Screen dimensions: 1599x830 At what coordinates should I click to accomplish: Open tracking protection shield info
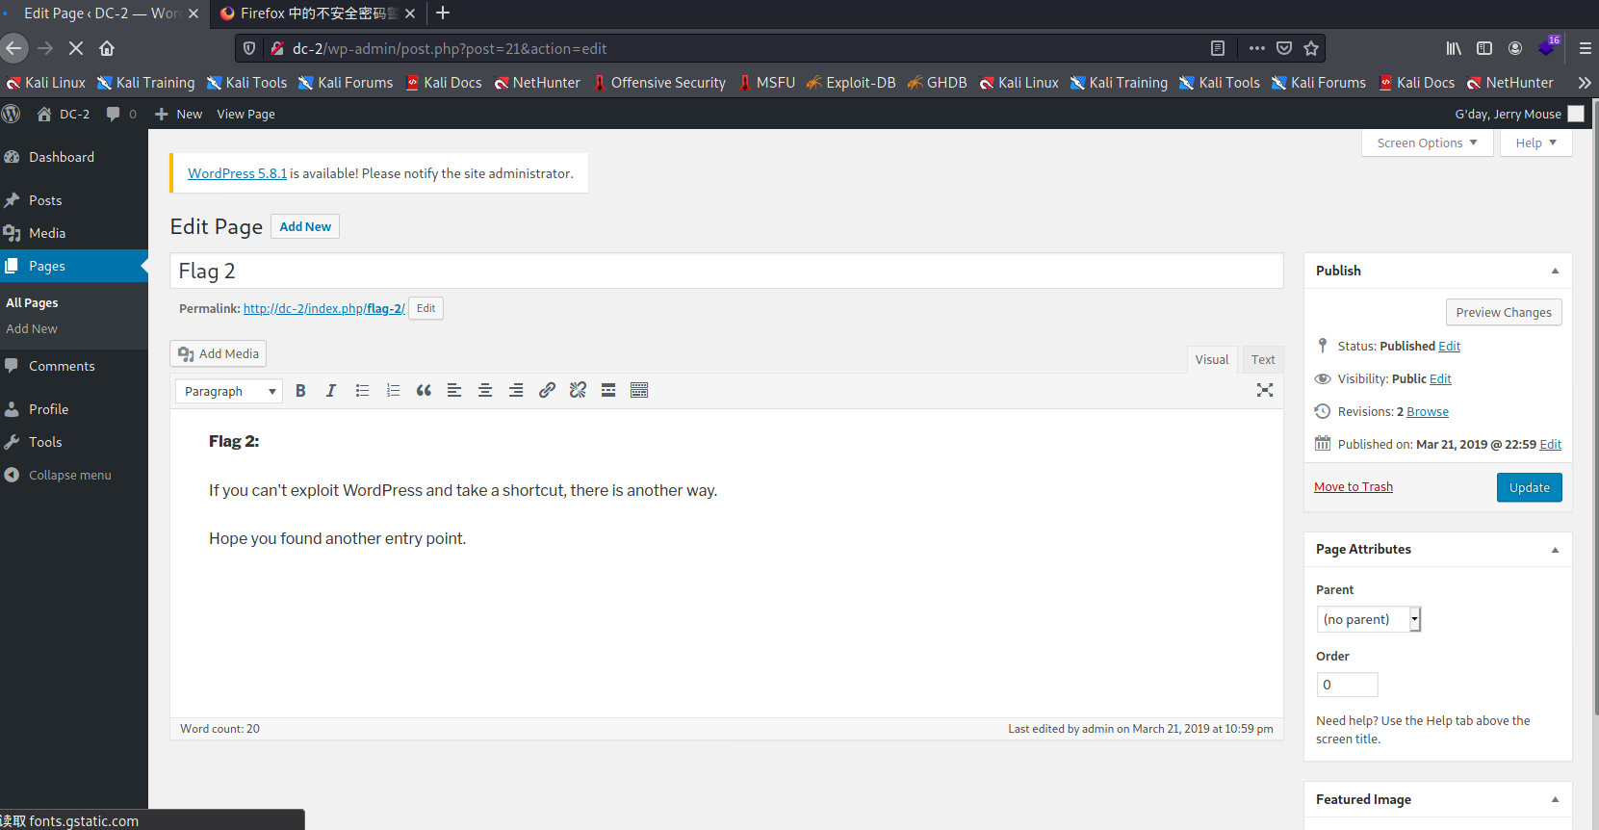pyautogui.click(x=249, y=48)
